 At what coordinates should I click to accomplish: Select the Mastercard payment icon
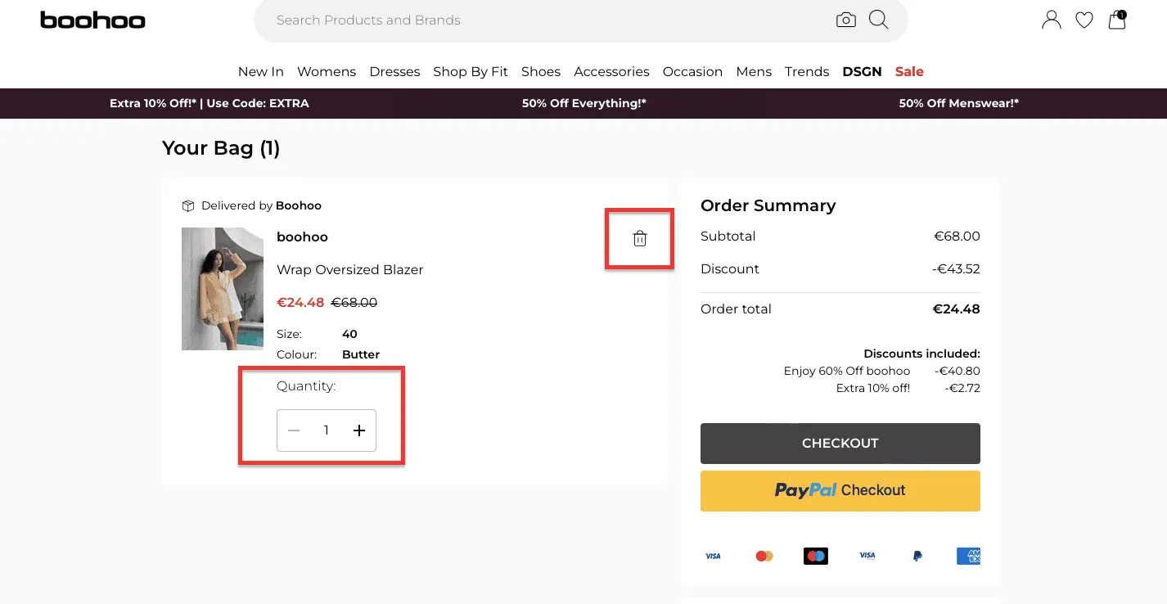tap(764, 556)
